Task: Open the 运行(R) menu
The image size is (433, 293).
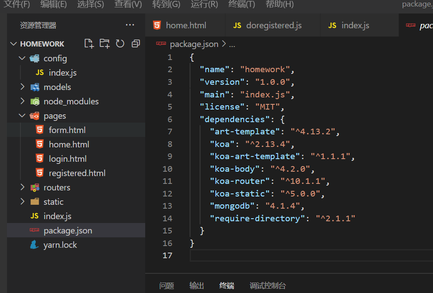Action: pos(205,4)
